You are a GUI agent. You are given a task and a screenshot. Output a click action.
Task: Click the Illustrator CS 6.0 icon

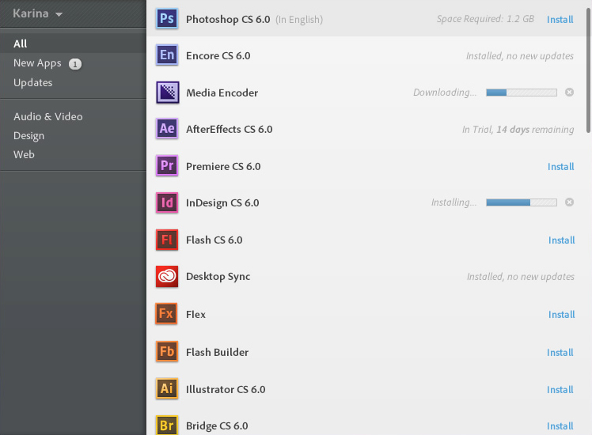(x=167, y=389)
